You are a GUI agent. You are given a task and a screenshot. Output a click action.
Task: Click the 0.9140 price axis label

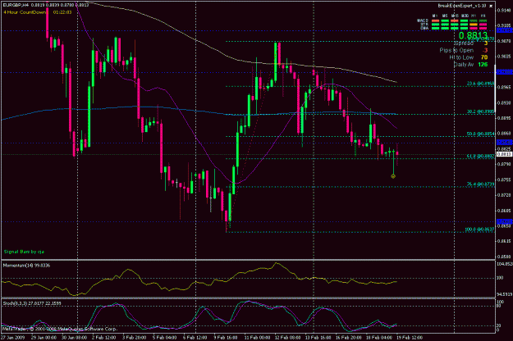(504, 11)
